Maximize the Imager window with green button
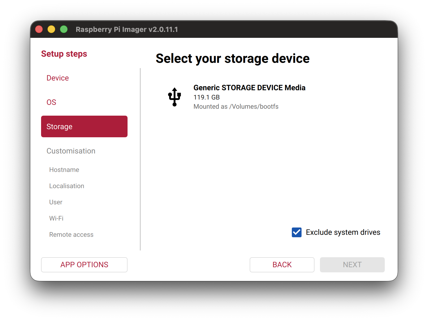This screenshot has width=428, height=321. click(x=64, y=29)
